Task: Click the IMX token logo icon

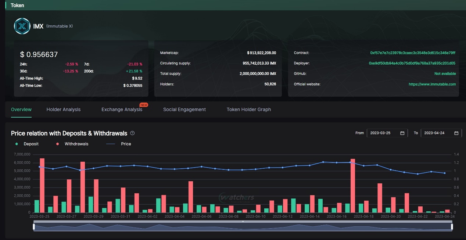Action: tap(22, 26)
